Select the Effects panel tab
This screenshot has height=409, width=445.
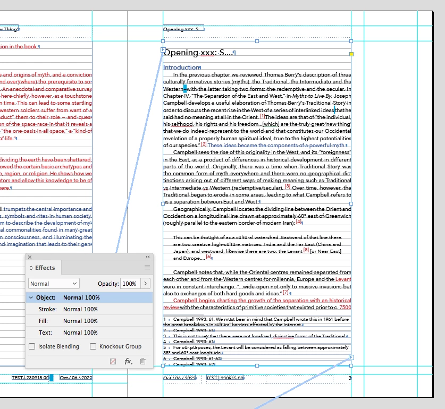pos(45,268)
